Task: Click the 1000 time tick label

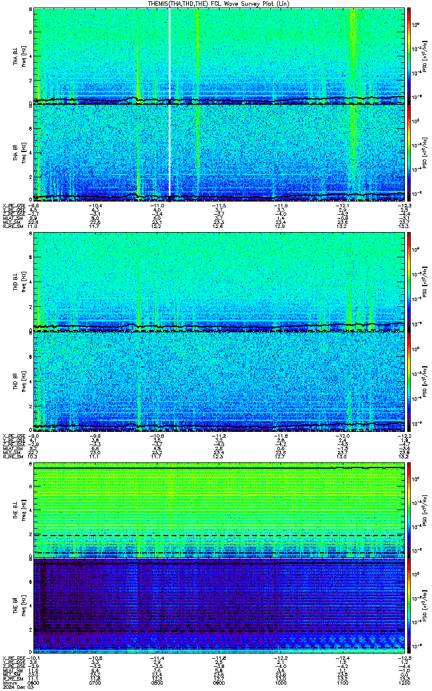Action: (281, 682)
